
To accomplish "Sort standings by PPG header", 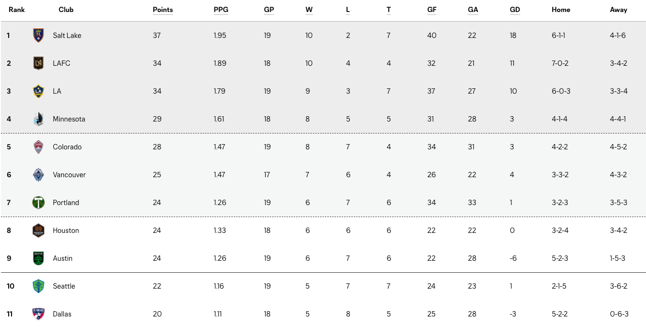I will click(x=221, y=10).
